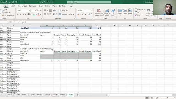Click the Borders icon

[x=29, y=14]
